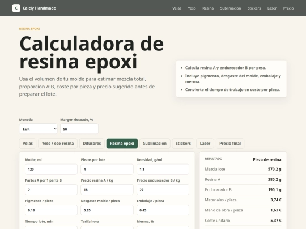Click the Tiempo lote, min label
This screenshot has width=306, height=229.
pos(39,222)
